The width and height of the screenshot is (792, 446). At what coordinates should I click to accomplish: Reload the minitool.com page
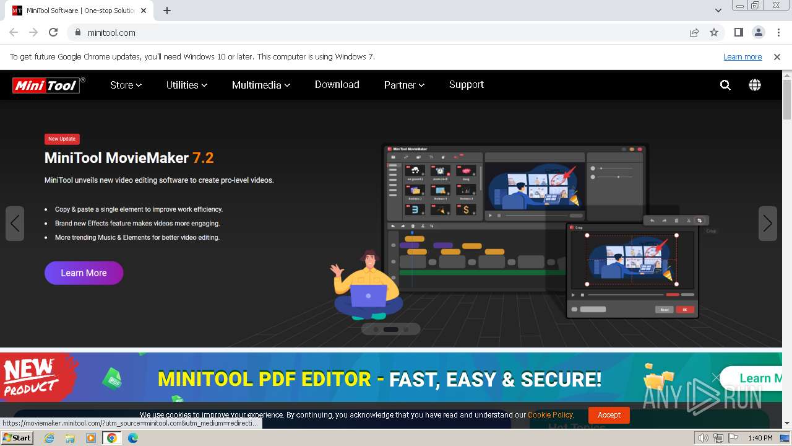[53, 32]
